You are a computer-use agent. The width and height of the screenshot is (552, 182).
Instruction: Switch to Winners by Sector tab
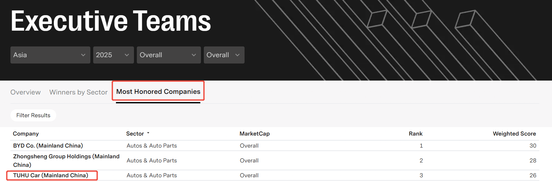click(x=78, y=92)
